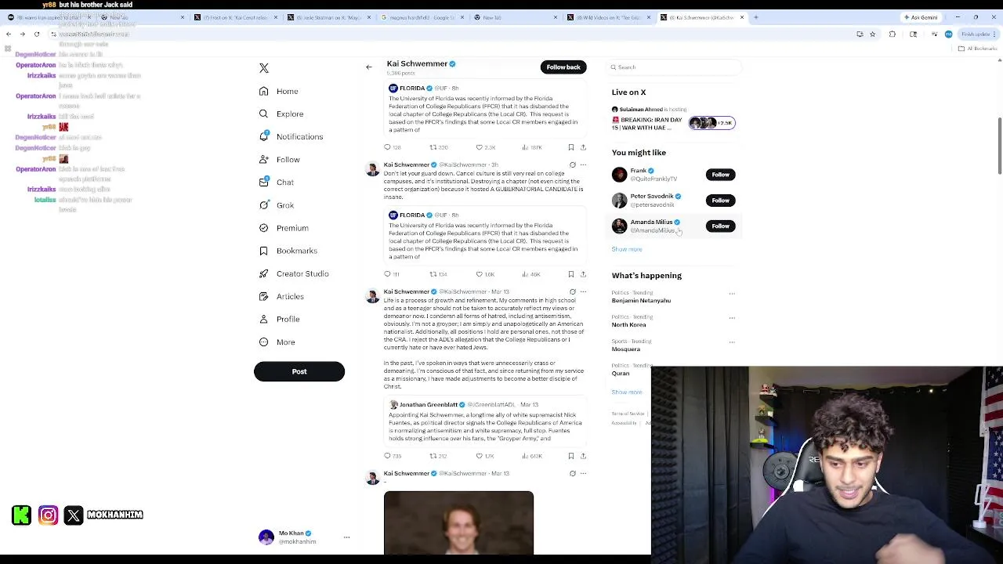Open Grok in X sidebar
The width and height of the screenshot is (1003, 564).
click(x=277, y=205)
